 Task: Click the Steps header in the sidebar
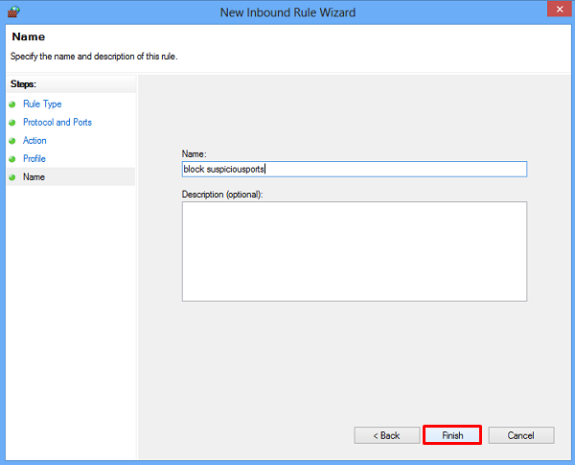click(x=23, y=84)
